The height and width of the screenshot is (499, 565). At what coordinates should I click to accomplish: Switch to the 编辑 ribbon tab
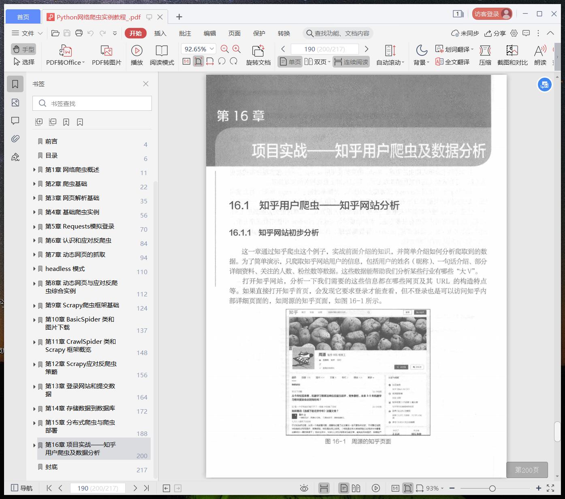click(210, 33)
